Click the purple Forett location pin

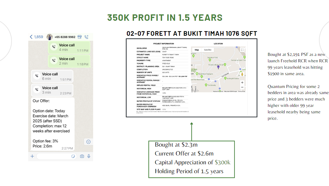(218, 67)
